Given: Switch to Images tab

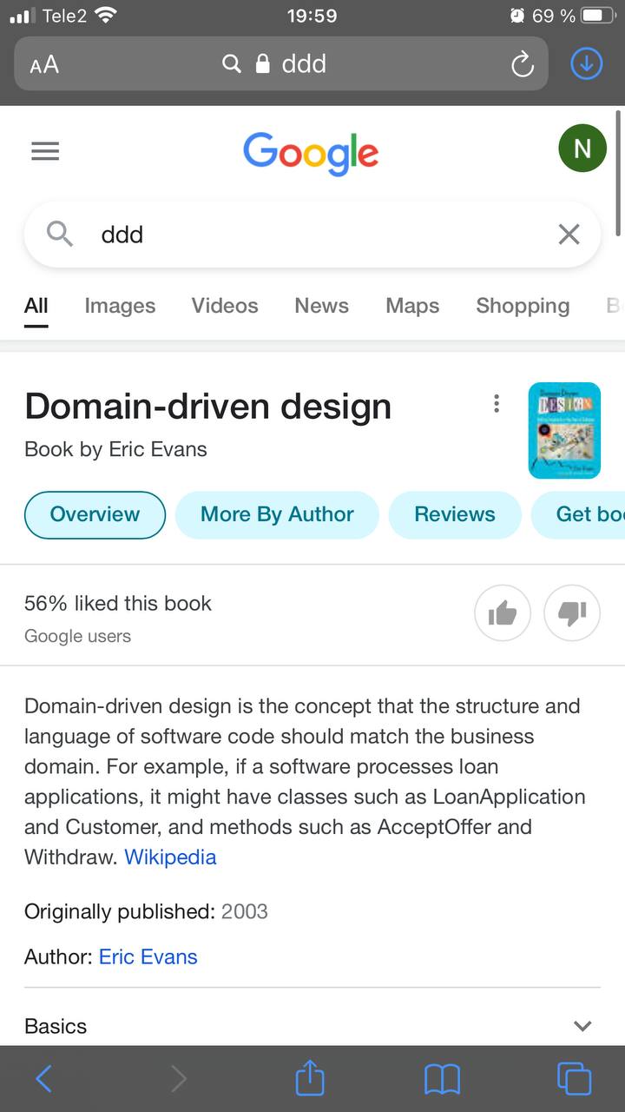Looking at the screenshot, I should point(120,306).
